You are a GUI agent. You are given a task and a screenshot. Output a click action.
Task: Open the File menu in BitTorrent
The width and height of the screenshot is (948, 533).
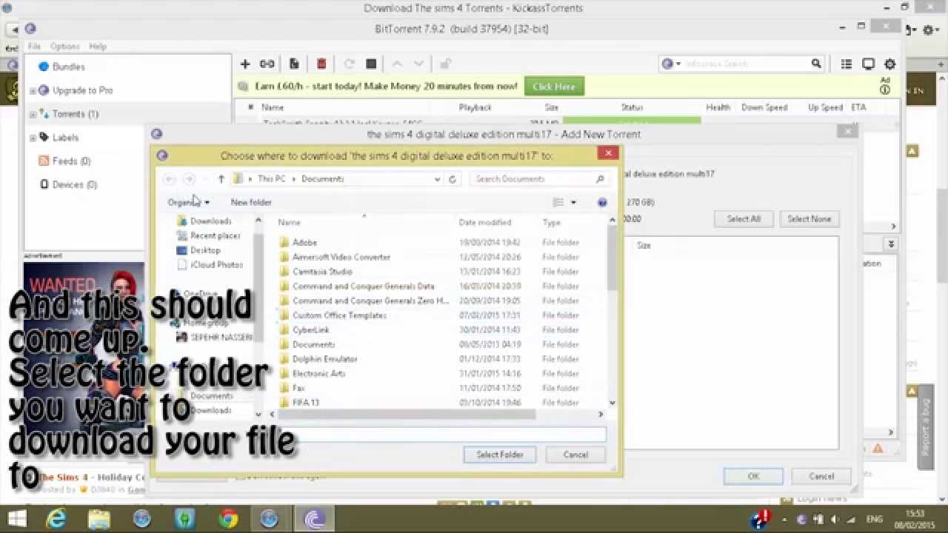tap(34, 46)
